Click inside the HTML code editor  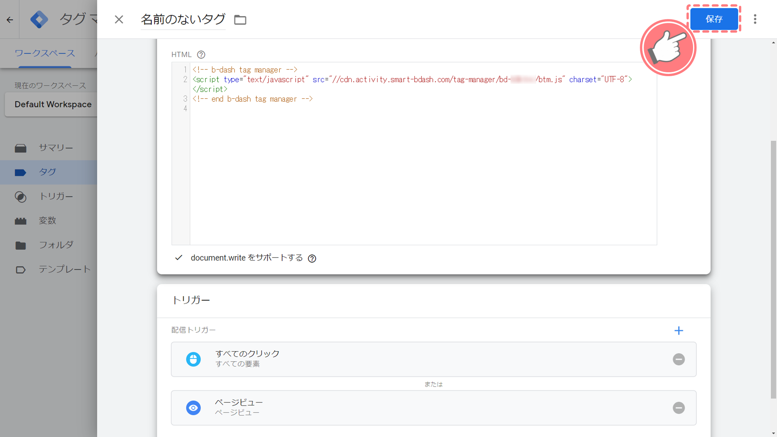pyautogui.click(x=423, y=153)
